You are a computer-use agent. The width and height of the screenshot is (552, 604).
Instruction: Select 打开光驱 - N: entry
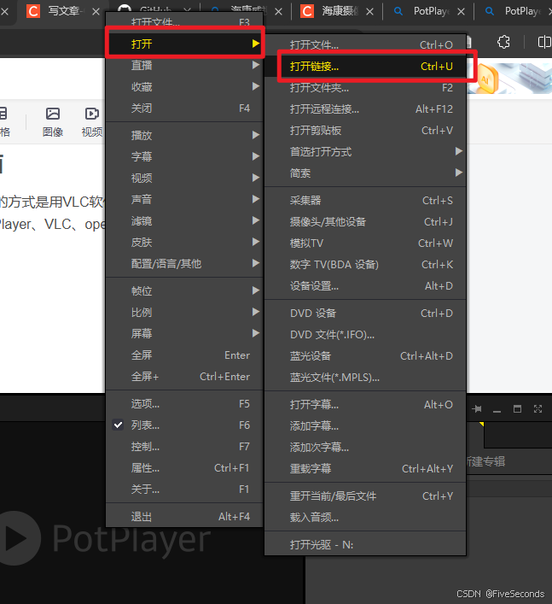(x=365, y=545)
